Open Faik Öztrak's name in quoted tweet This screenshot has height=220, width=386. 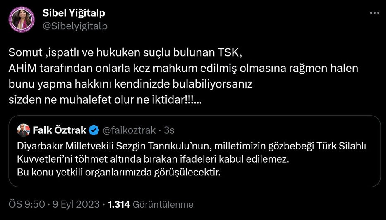(59, 130)
